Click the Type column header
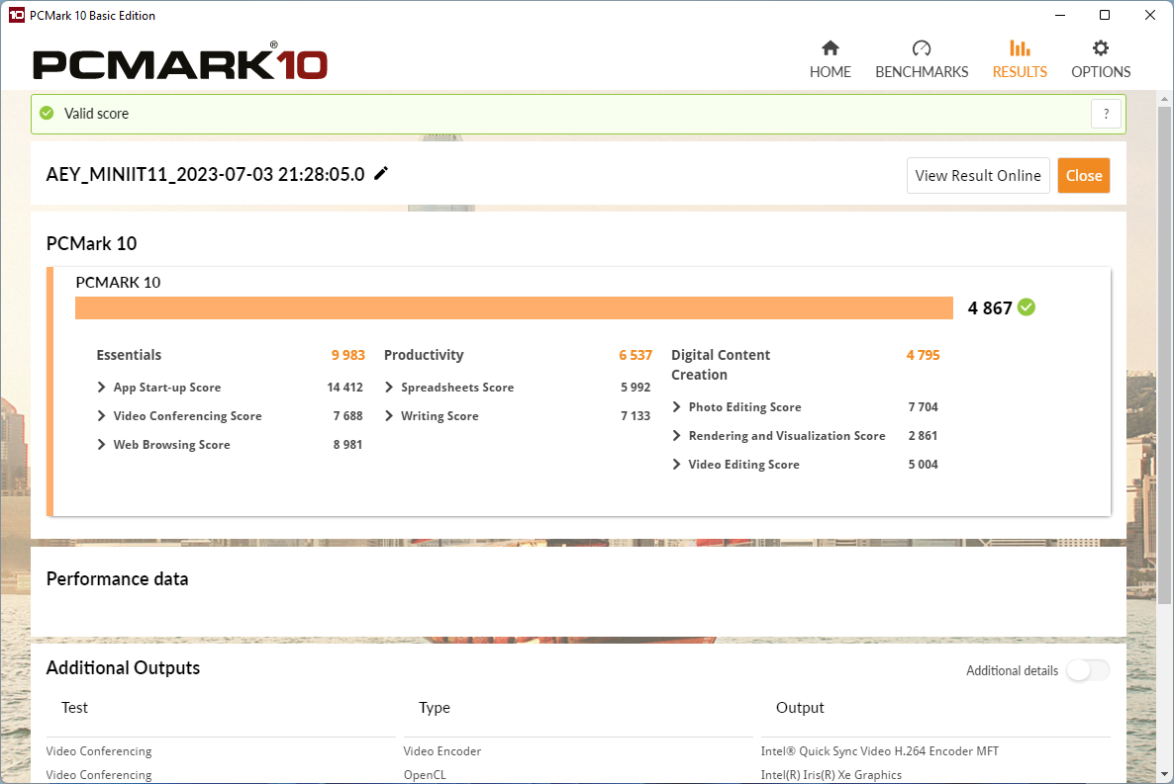 pyautogui.click(x=435, y=708)
